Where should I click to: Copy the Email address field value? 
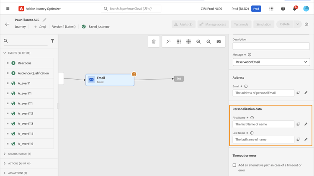(298, 93)
